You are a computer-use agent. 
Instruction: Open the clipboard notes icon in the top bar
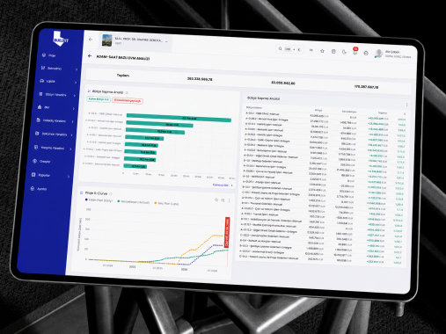point(333,52)
